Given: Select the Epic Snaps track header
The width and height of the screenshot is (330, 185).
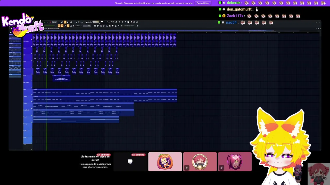Looking at the screenshot, I should click(x=27, y=85).
